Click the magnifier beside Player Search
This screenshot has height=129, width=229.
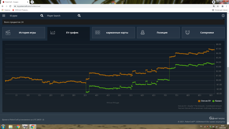79,16
